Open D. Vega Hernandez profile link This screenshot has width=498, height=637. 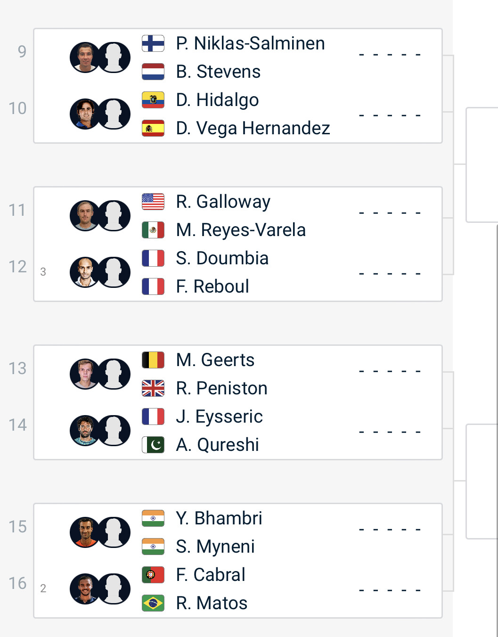253,128
